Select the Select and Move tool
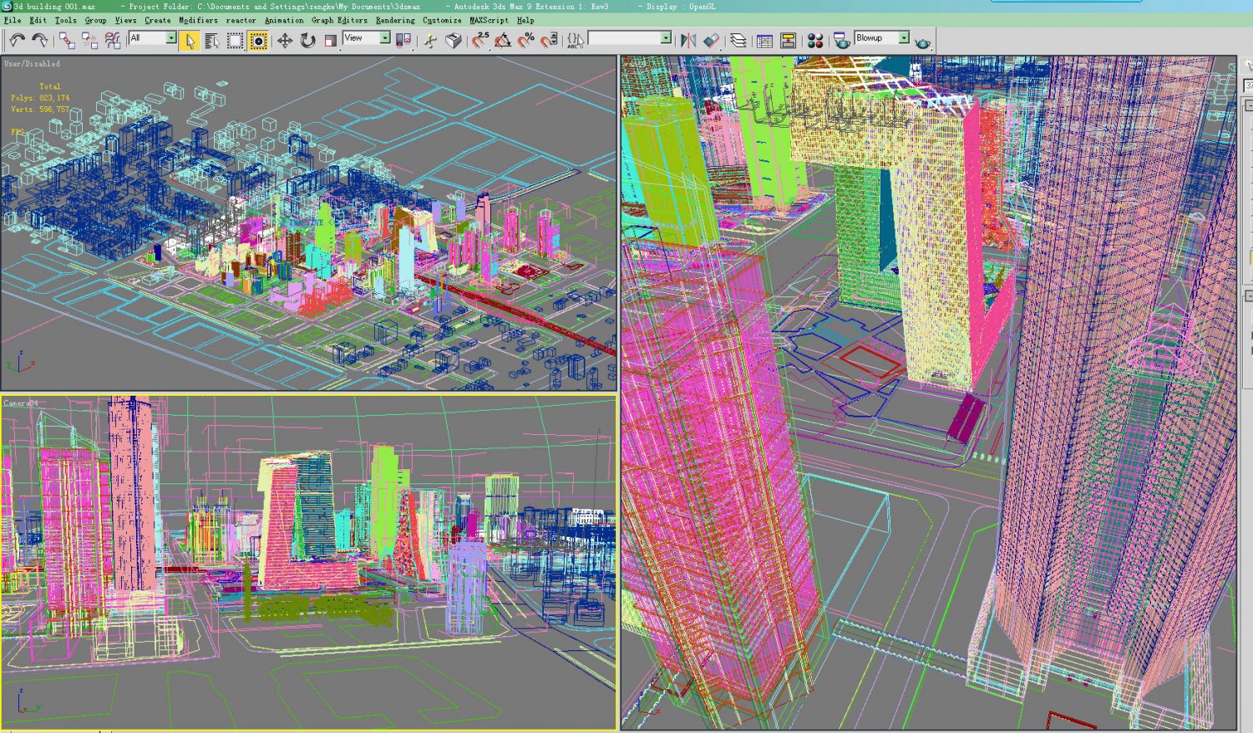Viewport: 1253px width, 733px height. coord(286,38)
